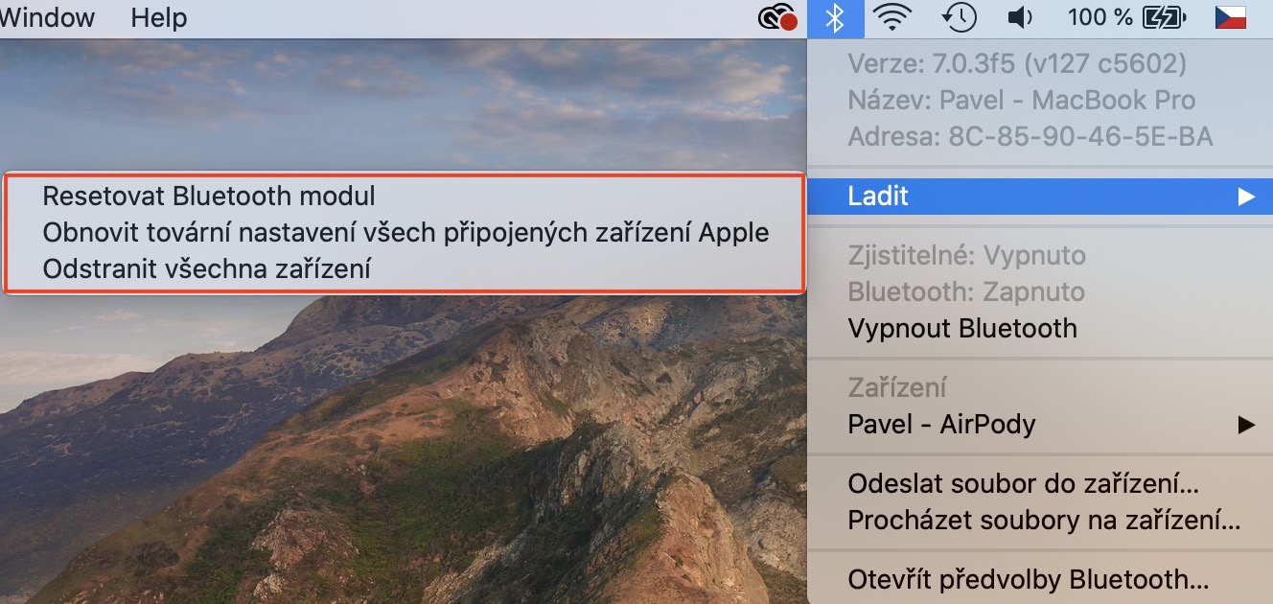Turn off Bluetooth via Vypnout Bluetooth
1273x604 pixels.
coord(962,328)
